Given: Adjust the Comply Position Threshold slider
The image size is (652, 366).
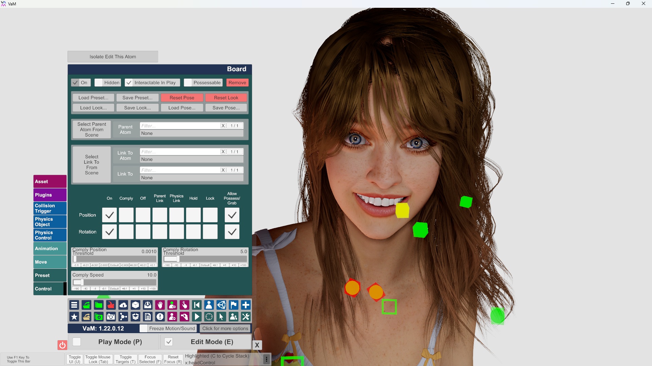Looking at the screenshot, I should click(114, 259).
